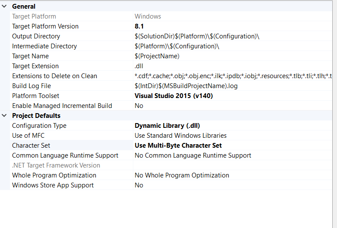Open the Platform Toolset value Visual Studio 2015
Screen dimensions: 337x228
pos(173,96)
